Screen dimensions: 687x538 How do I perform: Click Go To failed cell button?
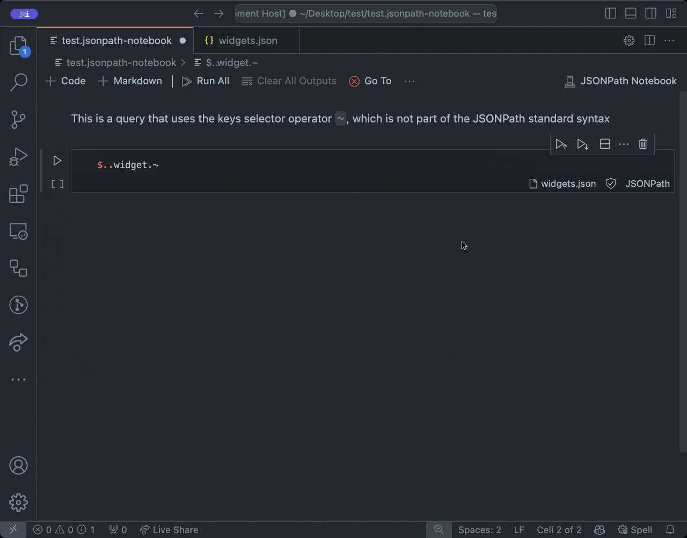[370, 81]
